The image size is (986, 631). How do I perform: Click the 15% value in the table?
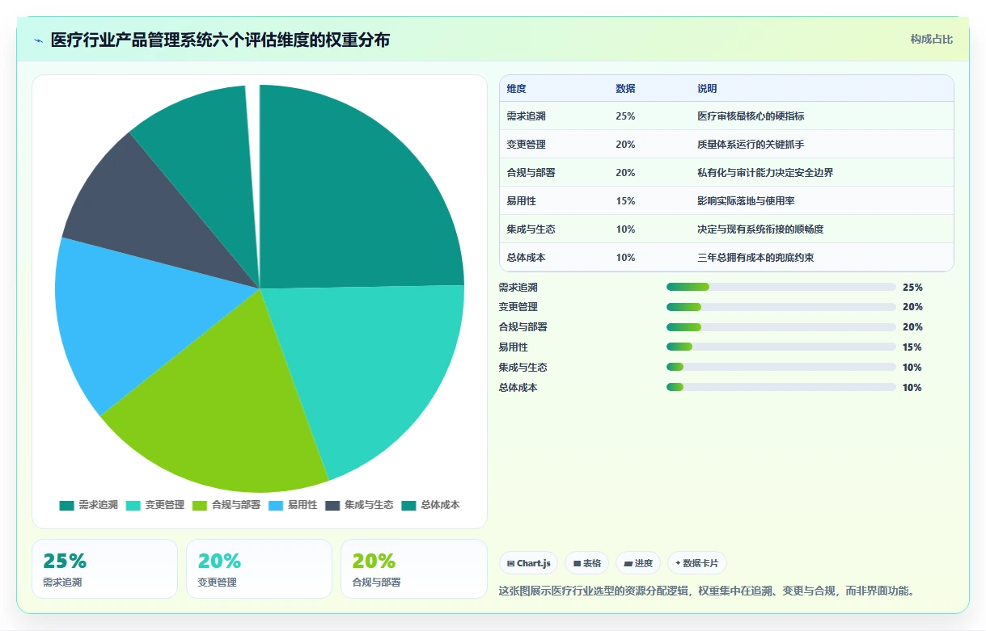pos(625,201)
